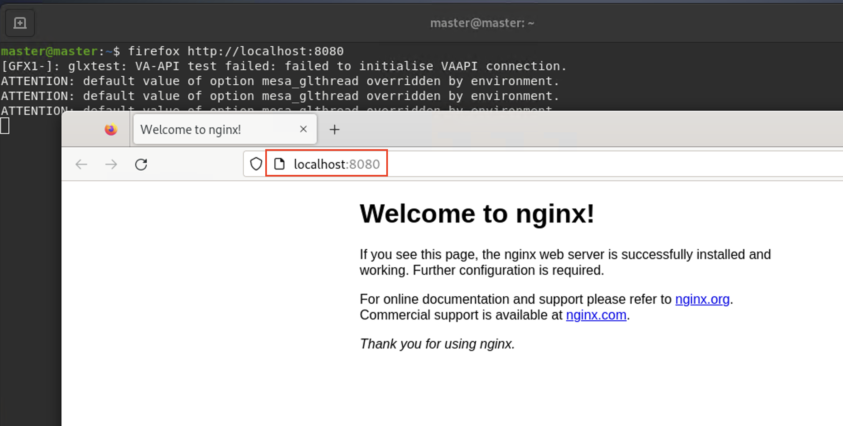Click the Firefox logo icon beside the tab

click(x=111, y=130)
